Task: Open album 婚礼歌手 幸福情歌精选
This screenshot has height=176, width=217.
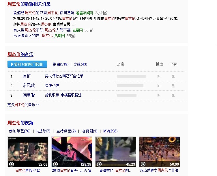Action: pos(63,95)
